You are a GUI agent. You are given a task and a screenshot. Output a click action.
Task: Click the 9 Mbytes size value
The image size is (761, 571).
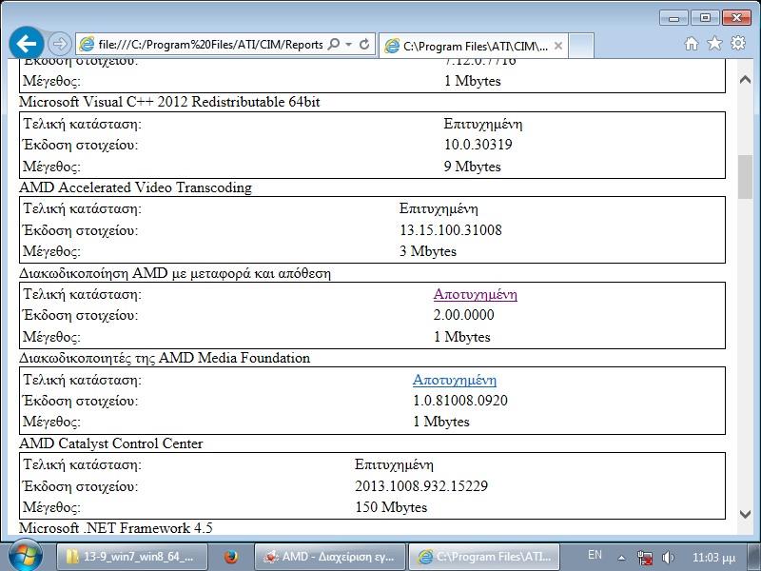point(472,167)
